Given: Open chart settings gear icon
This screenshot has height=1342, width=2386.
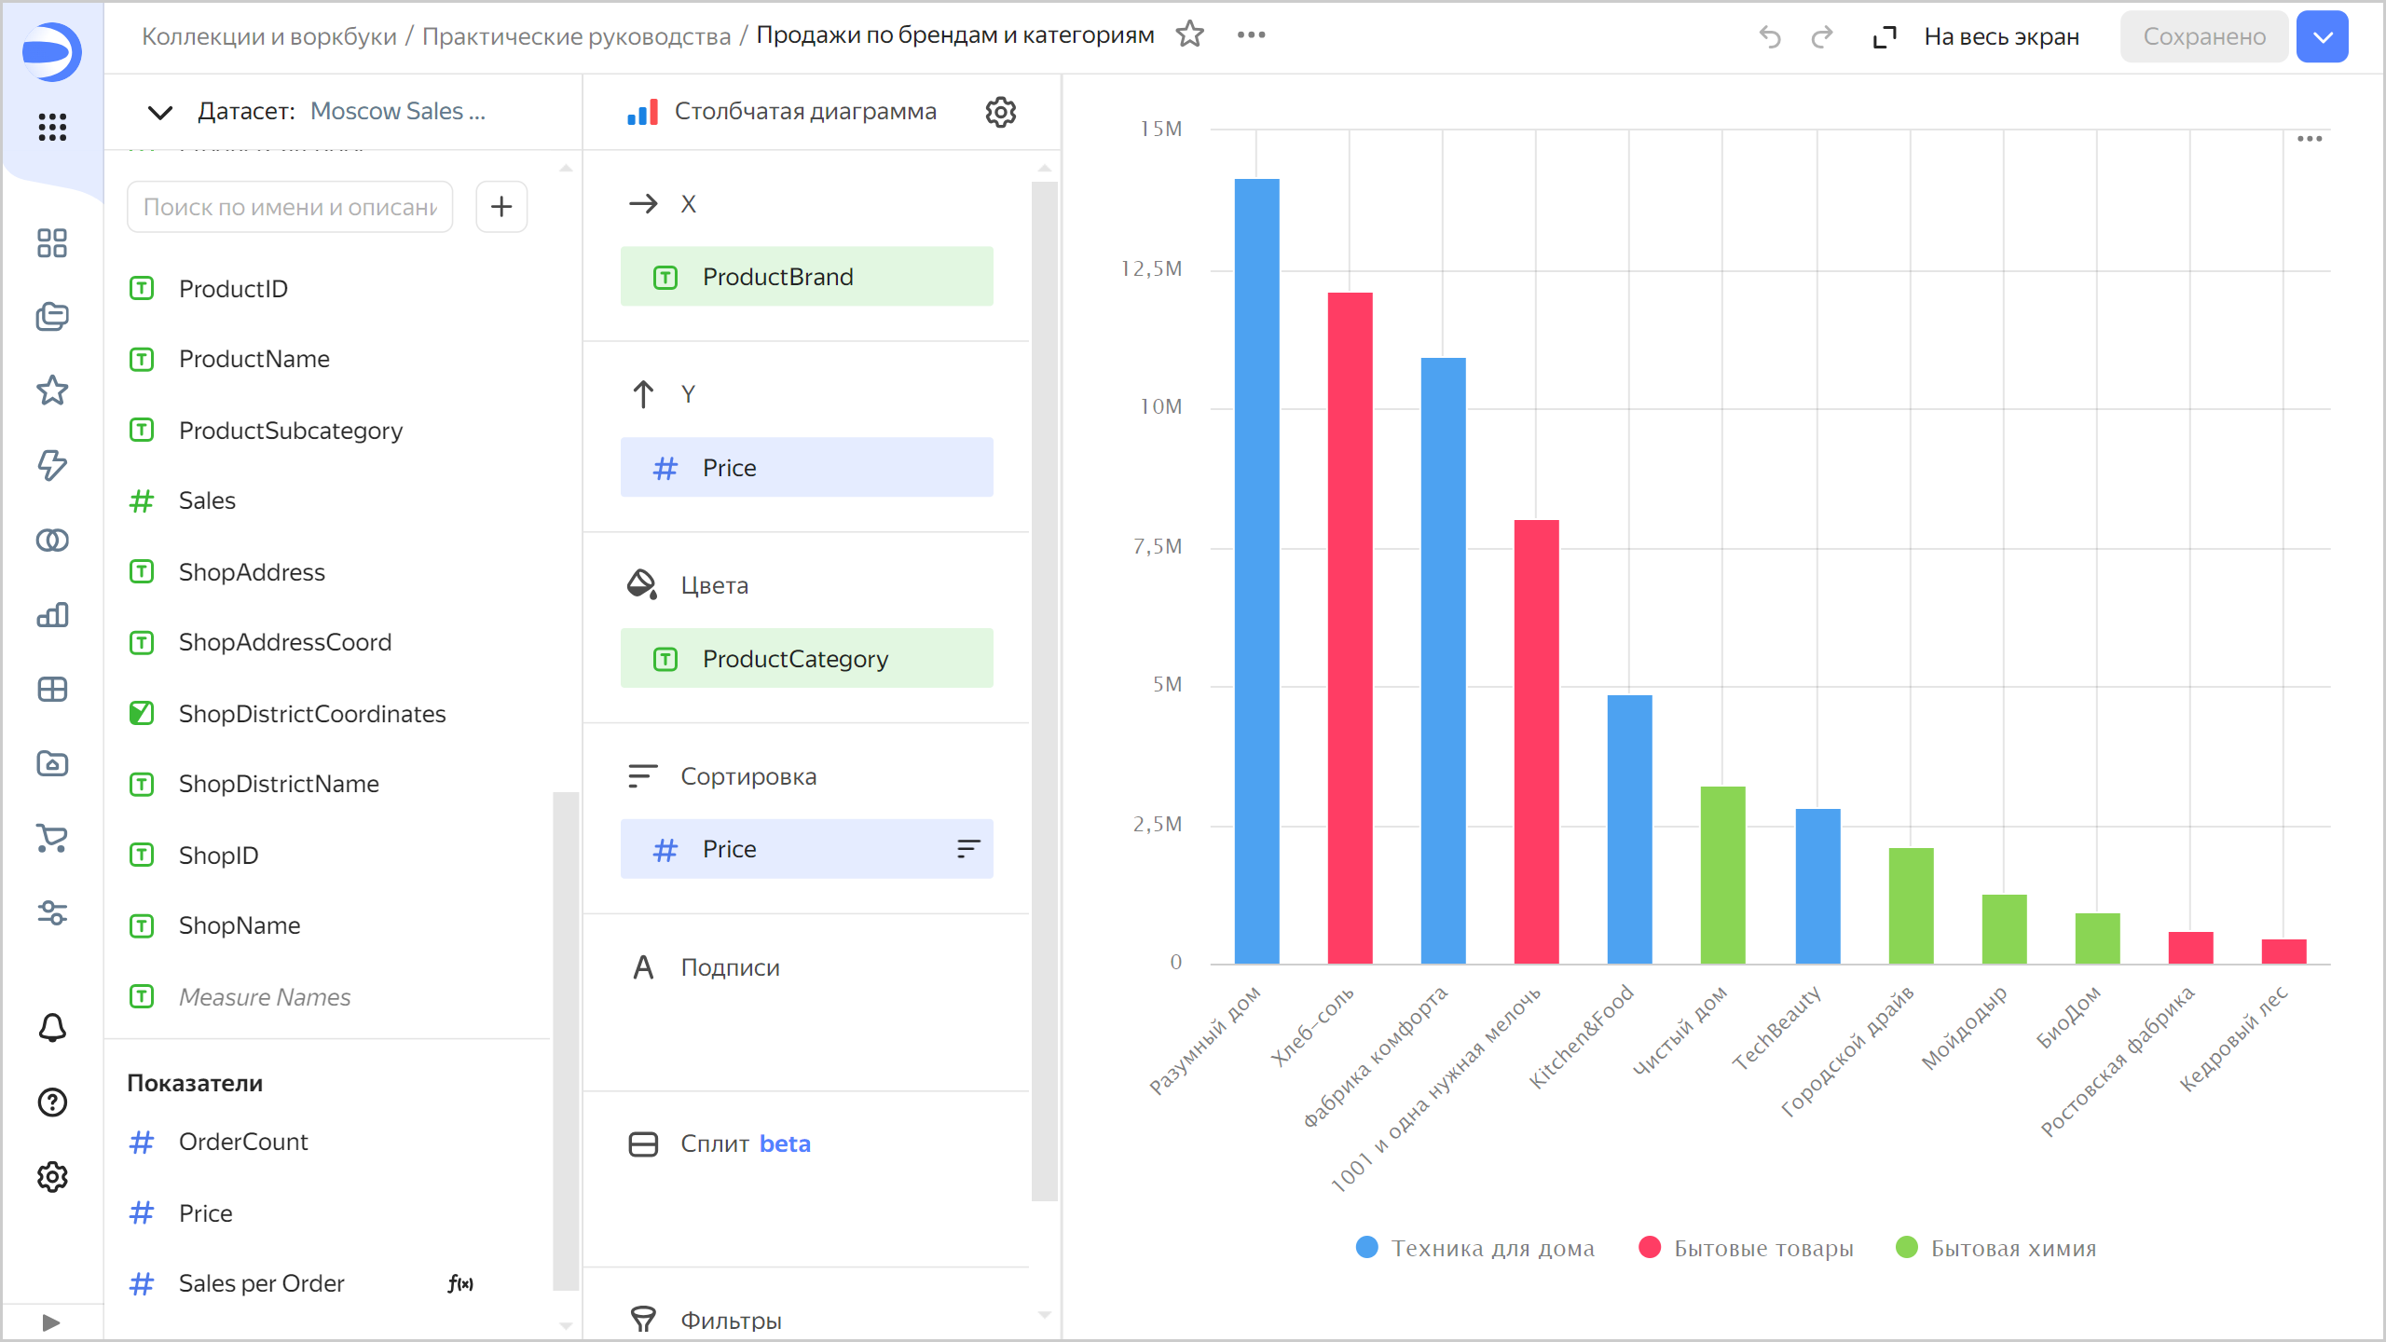Looking at the screenshot, I should (x=1000, y=112).
